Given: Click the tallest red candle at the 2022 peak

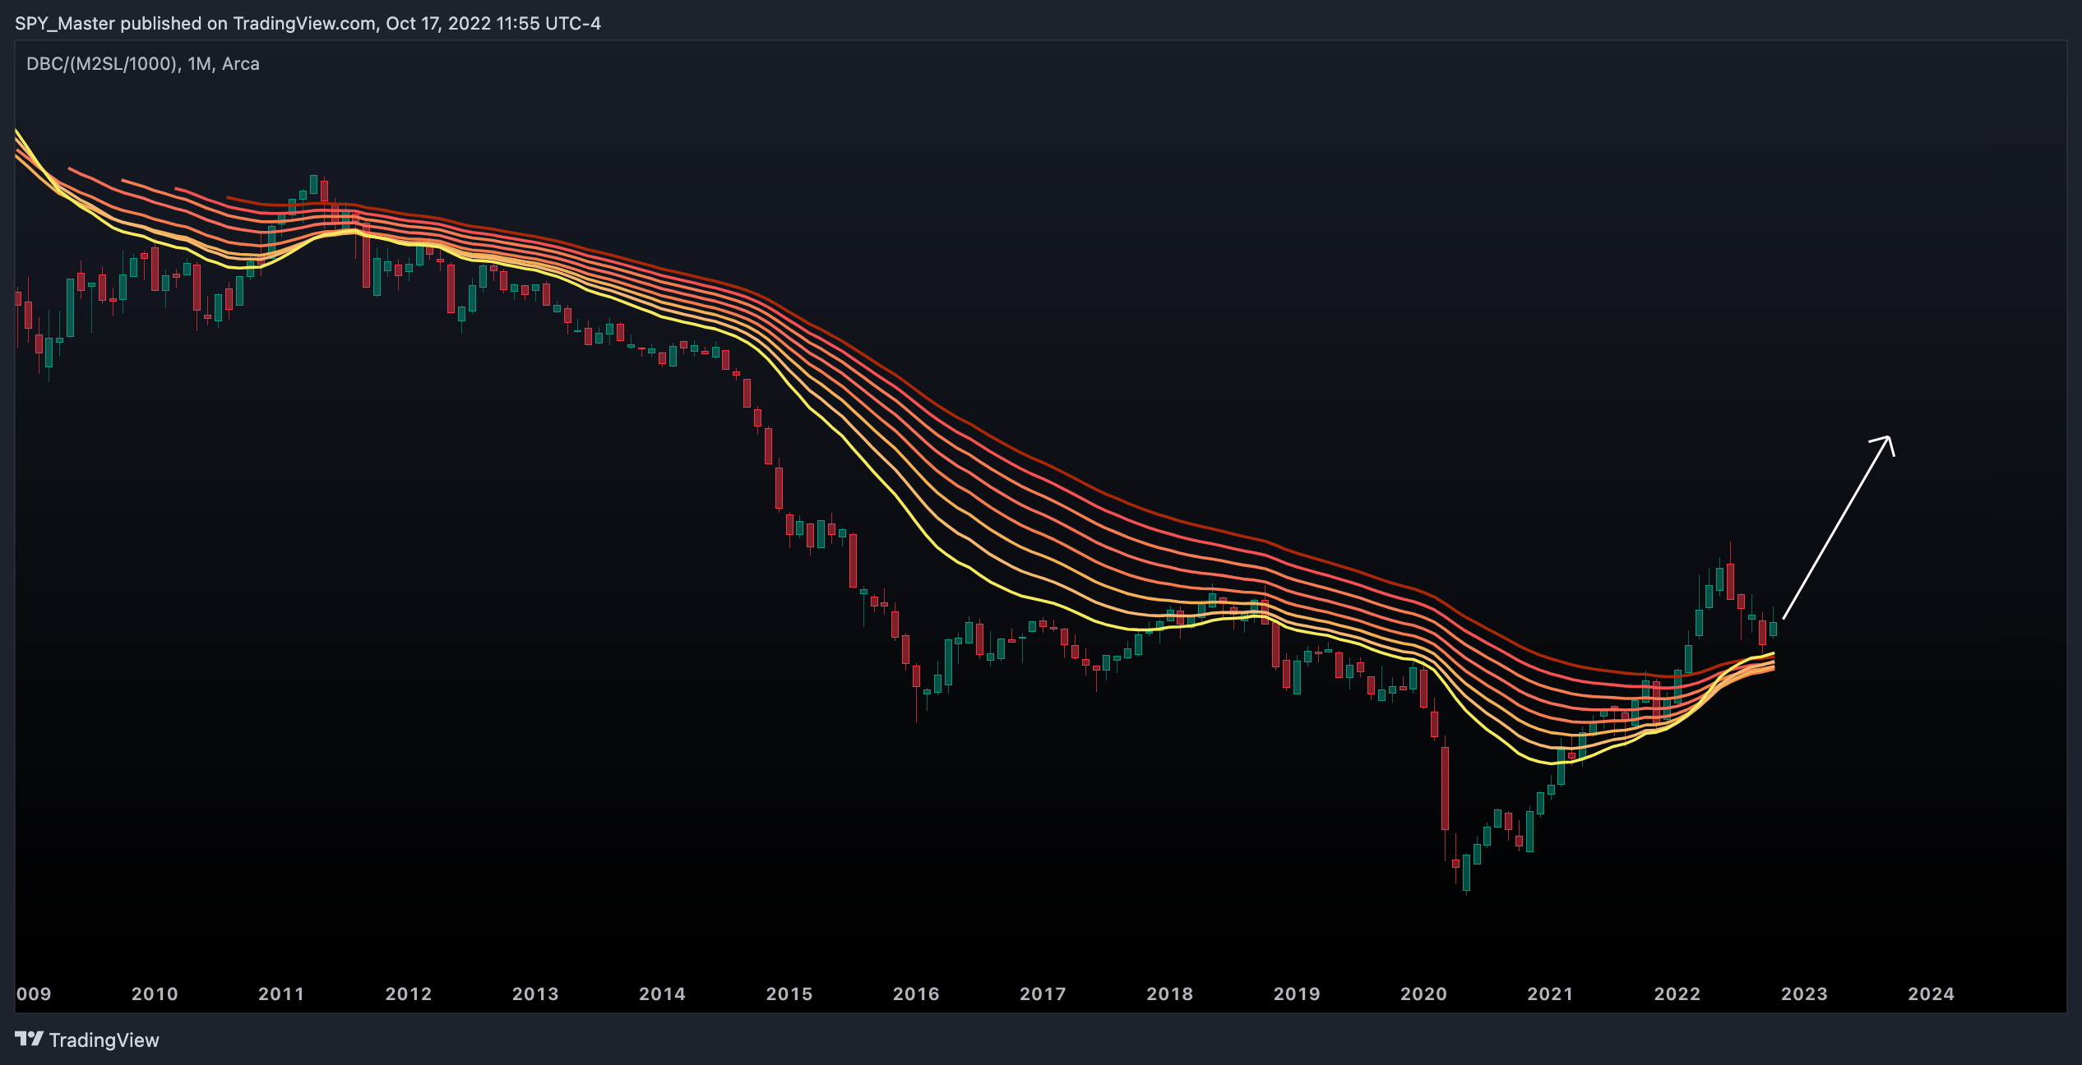Looking at the screenshot, I should point(1730,580).
